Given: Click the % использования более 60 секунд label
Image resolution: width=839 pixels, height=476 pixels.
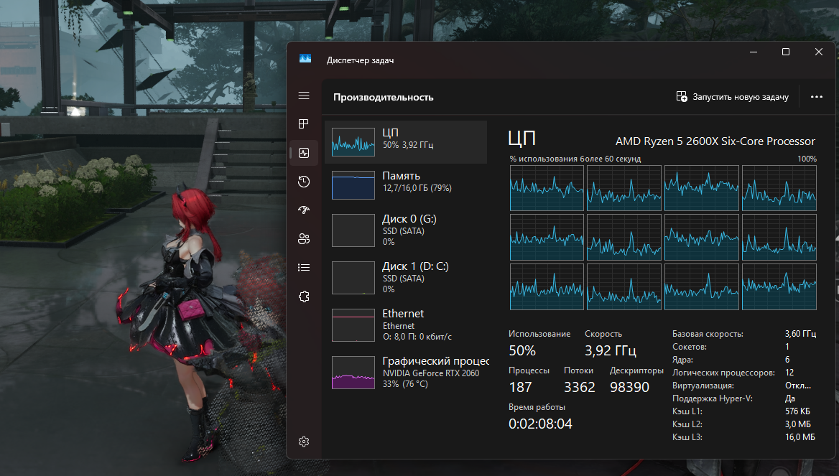Looking at the screenshot, I should pos(575,159).
